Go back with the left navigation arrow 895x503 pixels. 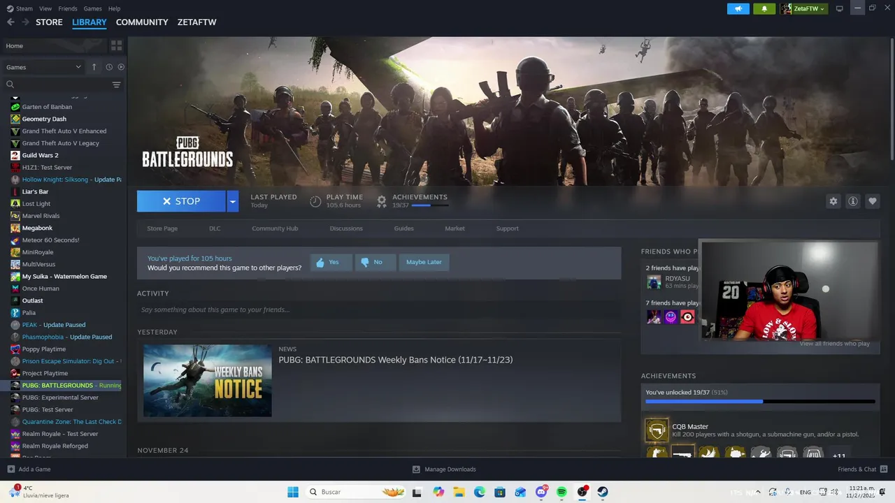pos(10,22)
